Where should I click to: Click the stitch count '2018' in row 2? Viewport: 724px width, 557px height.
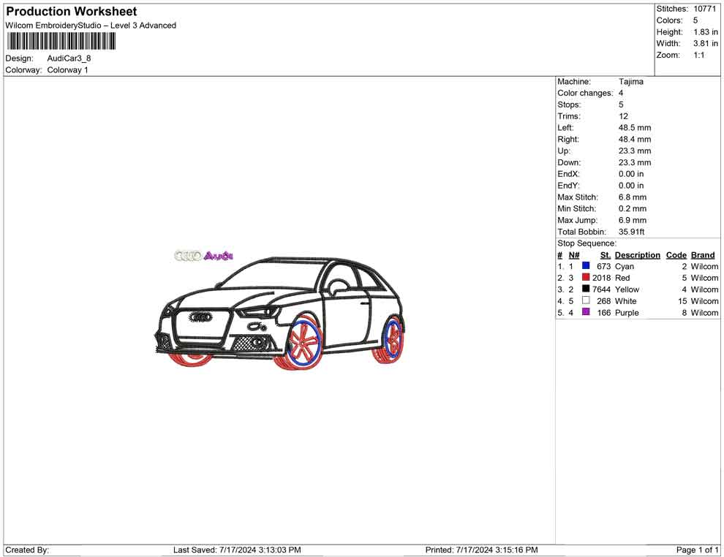[x=601, y=278]
